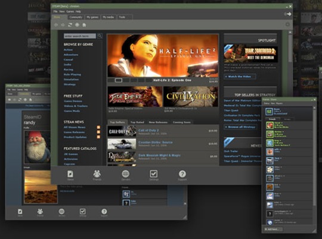Click the magnifier search icon beside the search box
This screenshot has height=239, width=322.
(100, 36)
